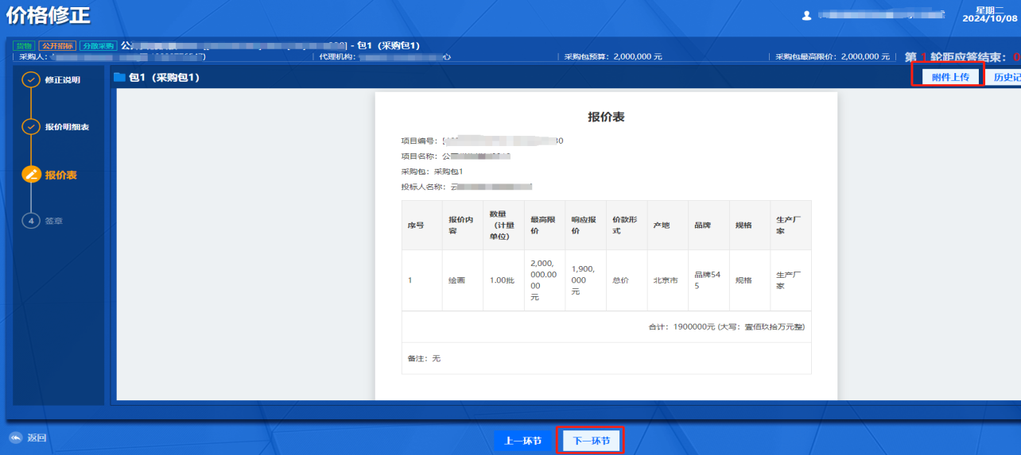Open the 报价明细表 step
This screenshot has width=1021, height=455.
click(67, 127)
